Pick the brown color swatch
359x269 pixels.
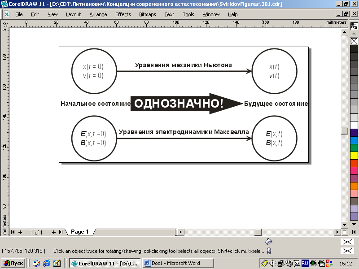[x=354, y=201]
